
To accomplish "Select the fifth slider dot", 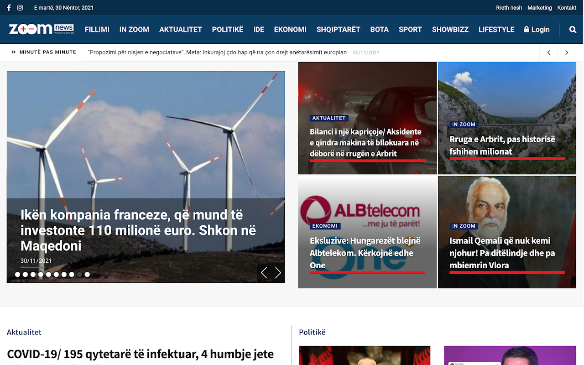I will pyautogui.click(x=48, y=275).
